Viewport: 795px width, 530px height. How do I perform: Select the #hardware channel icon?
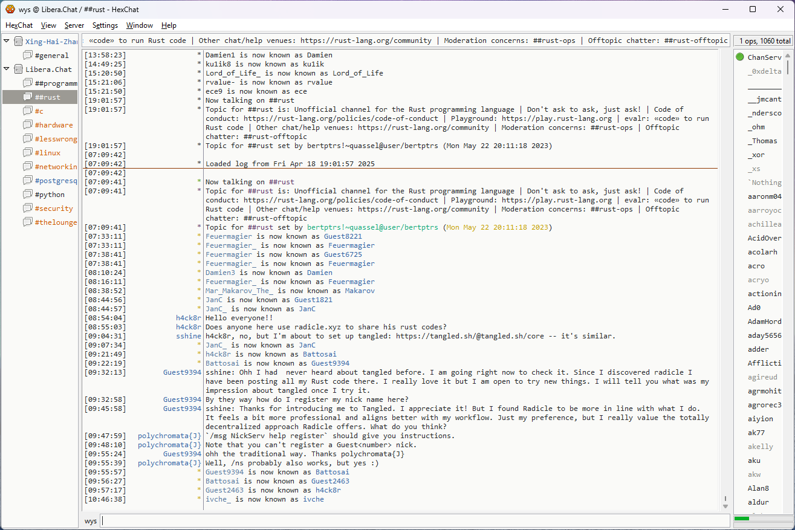coord(28,125)
